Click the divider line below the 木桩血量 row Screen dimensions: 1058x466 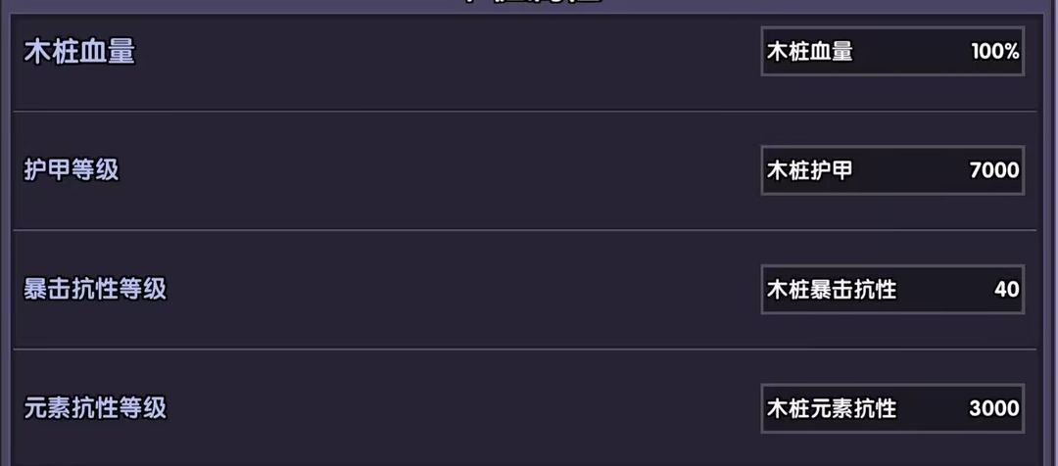524,111
